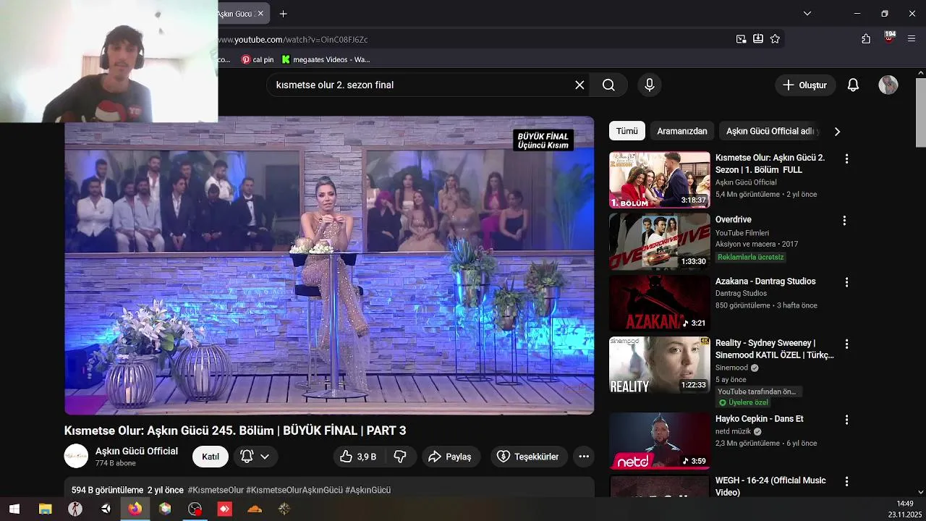Open the ad blocker extension showing 194
Image resolution: width=926 pixels, height=521 pixels.
coord(889,38)
